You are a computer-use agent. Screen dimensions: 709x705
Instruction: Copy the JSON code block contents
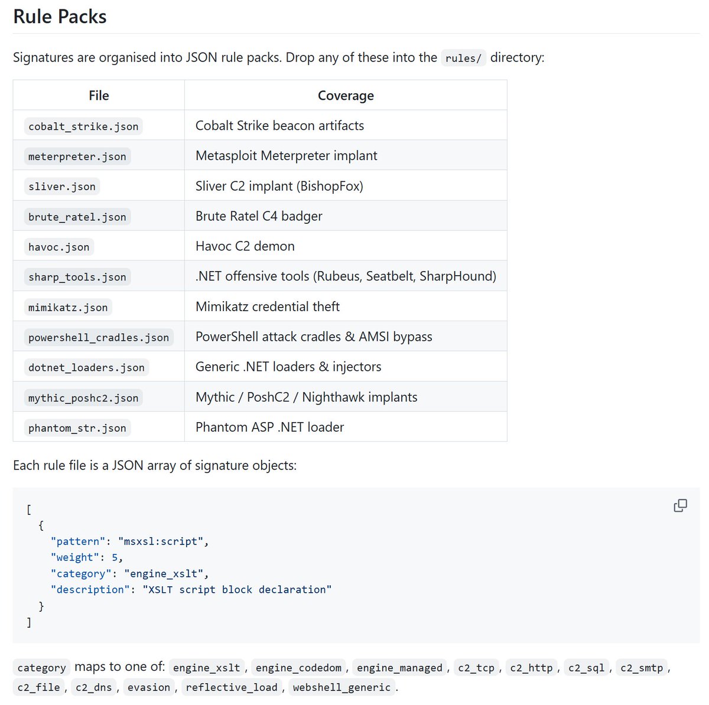pos(680,505)
